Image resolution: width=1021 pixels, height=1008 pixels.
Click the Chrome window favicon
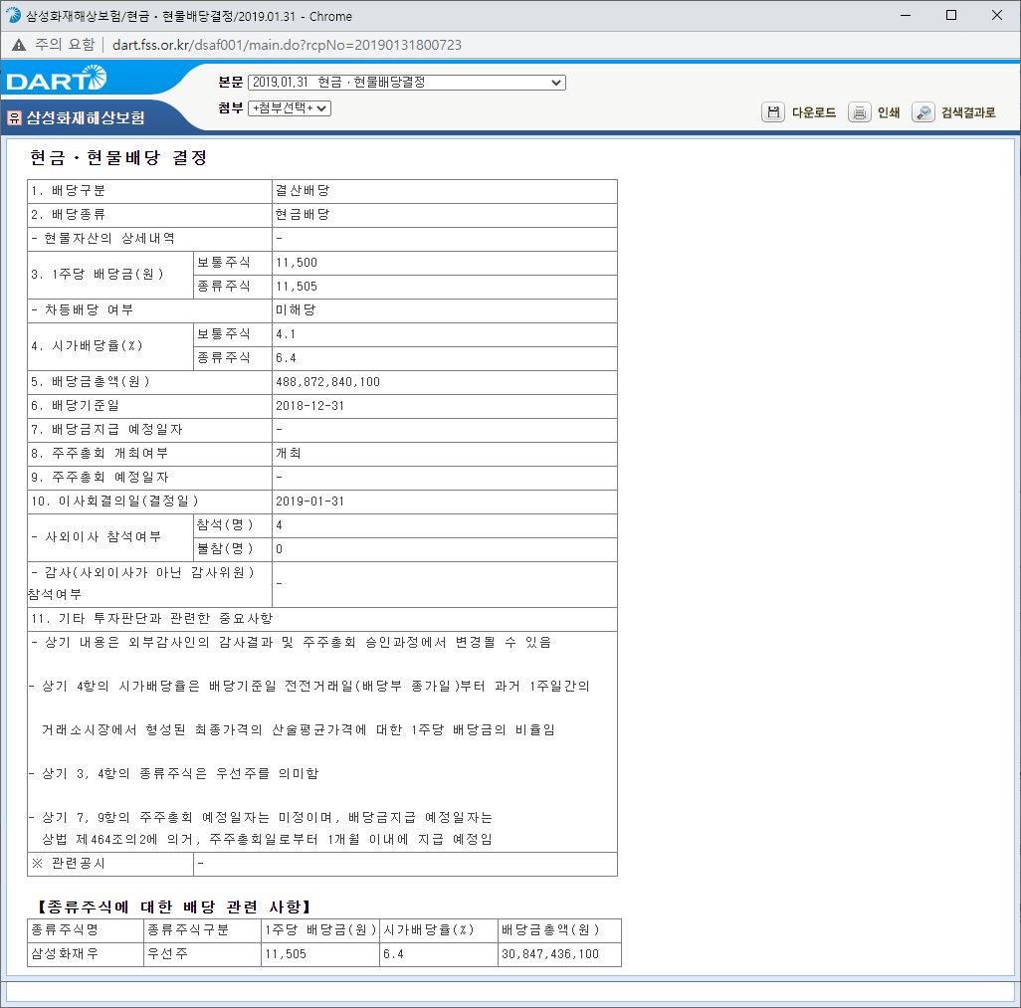14,15
